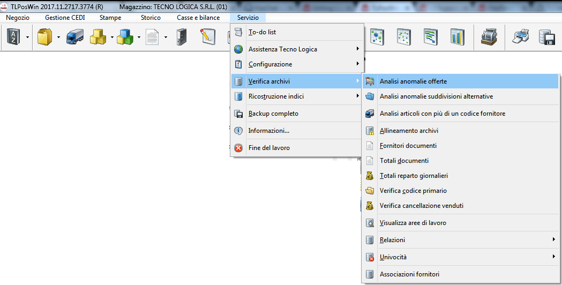Click the notepad with pencil toolbar icon

click(x=208, y=37)
